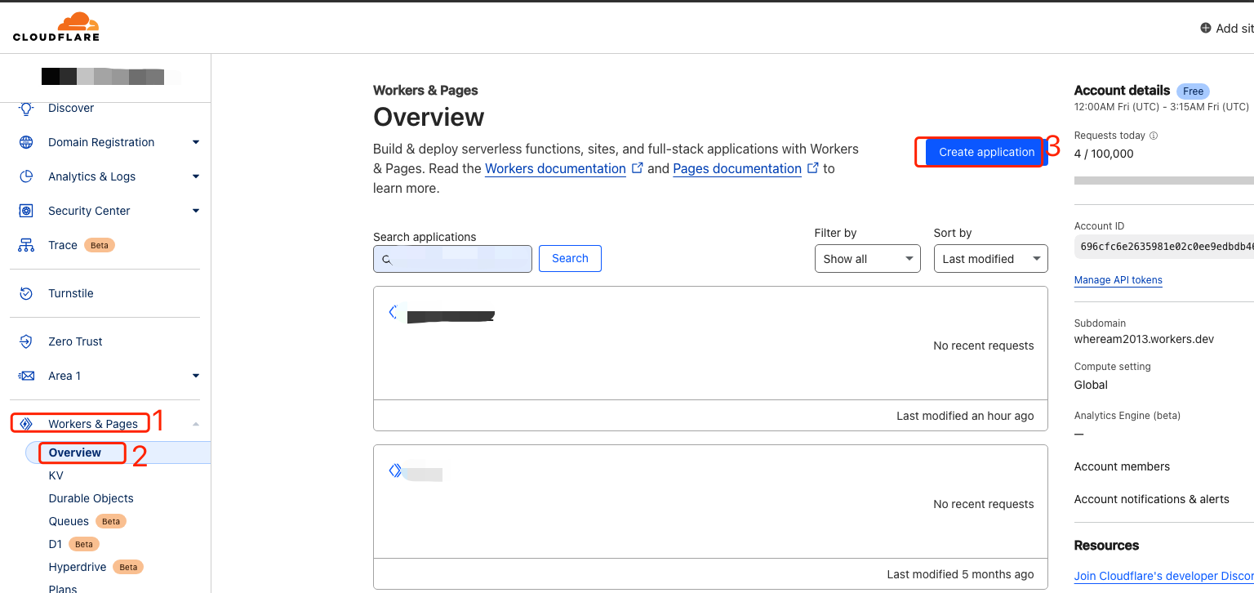Image resolution: width=1254 pixels, height=593 pixels.
Task: Select the Trace Beta sidebar item
Action: coord(82,245)
